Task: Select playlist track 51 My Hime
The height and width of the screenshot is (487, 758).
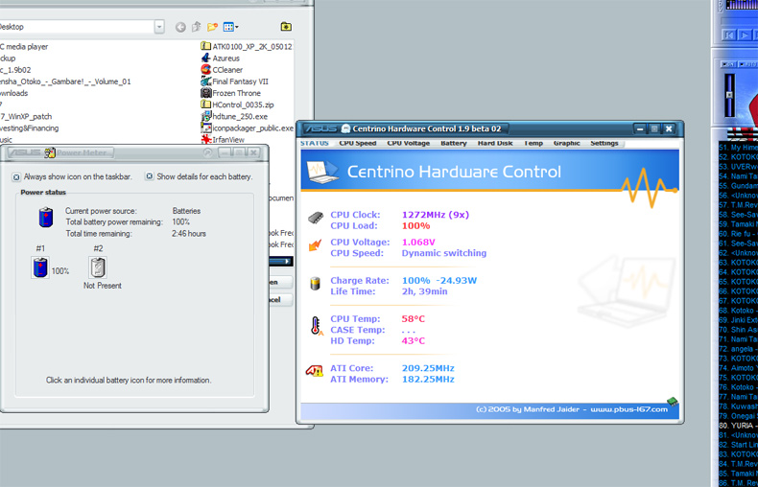Action: click(738, 148)
